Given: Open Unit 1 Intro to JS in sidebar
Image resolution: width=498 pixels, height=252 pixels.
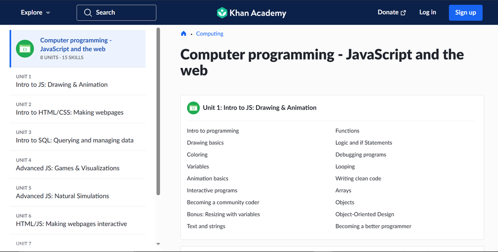Looking at the screenshot, I should [x=77, y=81].
